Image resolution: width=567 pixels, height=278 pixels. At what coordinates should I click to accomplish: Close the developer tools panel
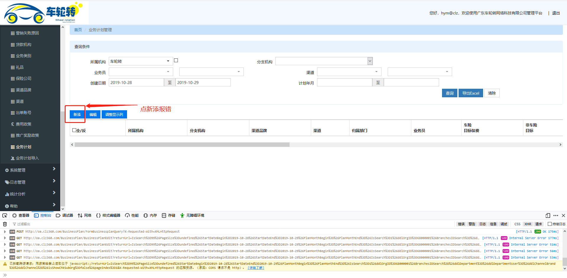pyautogui.click(x=563, y=216)
